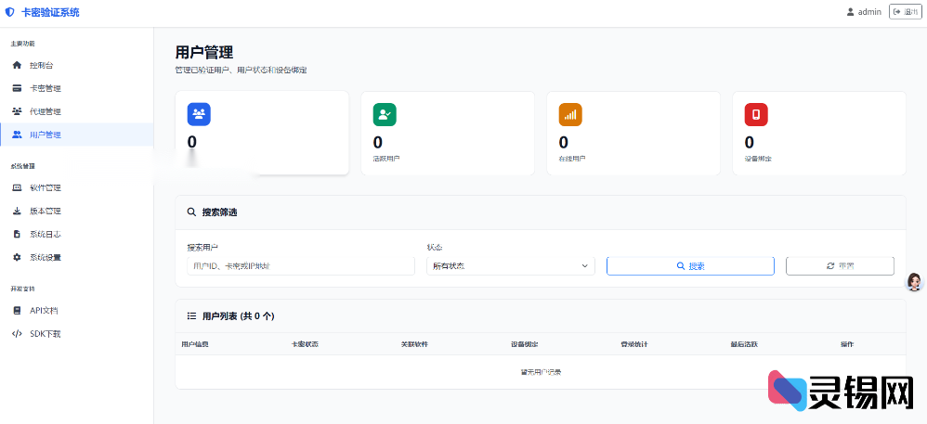Click the 暂无用户记录 empty message
The image size is (927, 424).
[541, 372]
